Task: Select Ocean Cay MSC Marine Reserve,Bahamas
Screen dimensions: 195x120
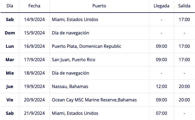Action: coord(94,100)
